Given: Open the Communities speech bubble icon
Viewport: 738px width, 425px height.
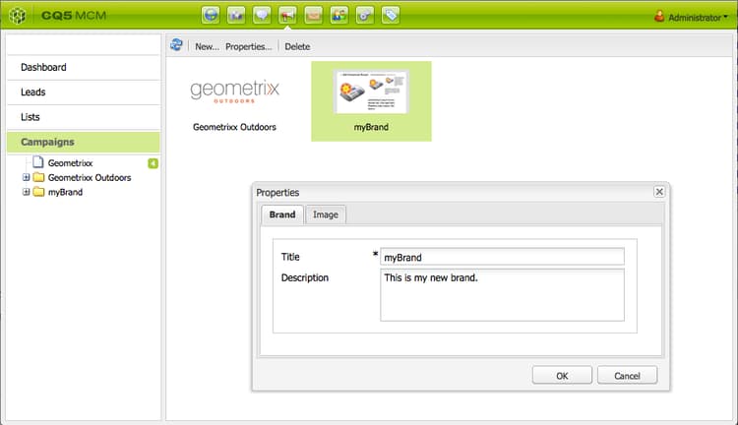Looking at the screenshot, I should [x=262, y=15].
